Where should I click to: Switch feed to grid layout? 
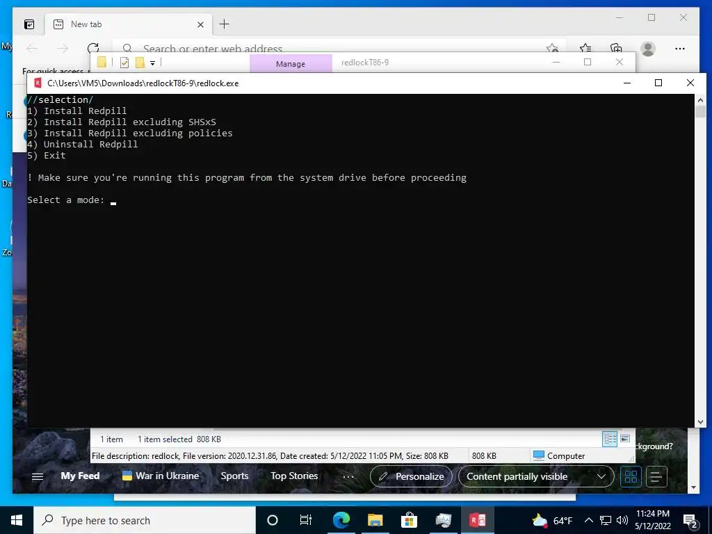click(631, 476)
